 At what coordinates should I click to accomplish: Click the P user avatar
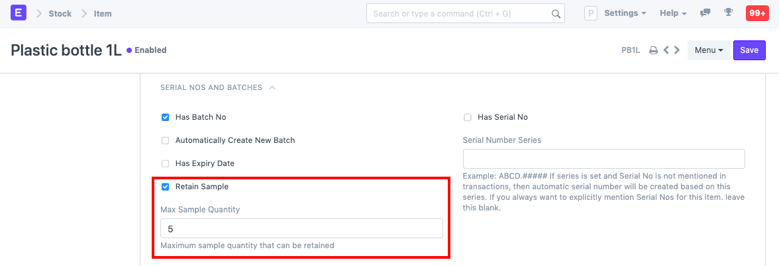coord(591,13)
